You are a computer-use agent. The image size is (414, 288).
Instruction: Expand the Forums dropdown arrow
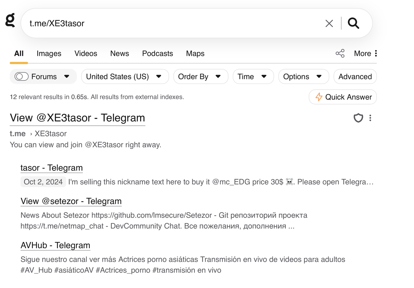coord(67,77)
